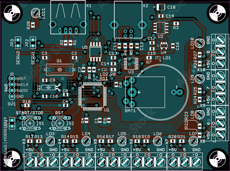Select the START/STOP silkscreen text
The height and width of the screenshot is (171, 230).
(x=29, y=113)
